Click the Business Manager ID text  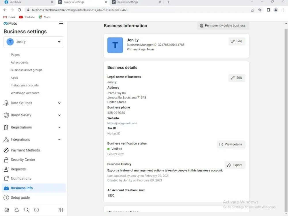pos(156,45)
